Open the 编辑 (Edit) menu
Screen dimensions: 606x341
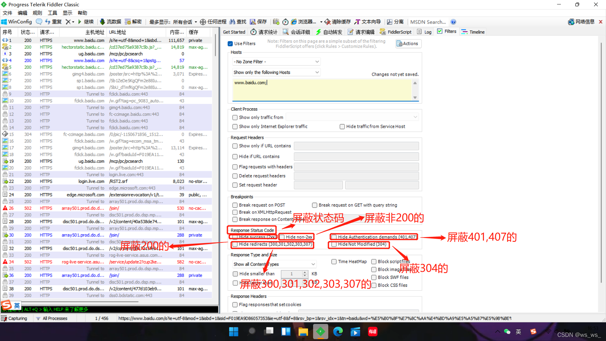[22, 13]
